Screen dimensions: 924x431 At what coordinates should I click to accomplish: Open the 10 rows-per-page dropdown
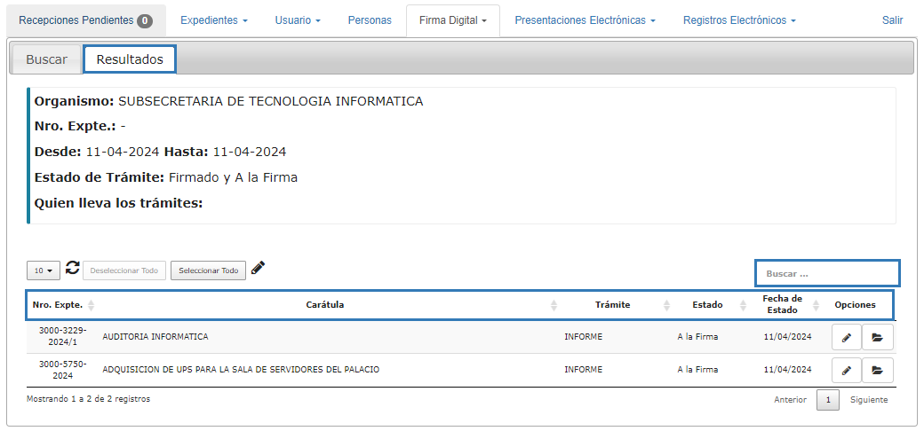(x=43, y=270)
